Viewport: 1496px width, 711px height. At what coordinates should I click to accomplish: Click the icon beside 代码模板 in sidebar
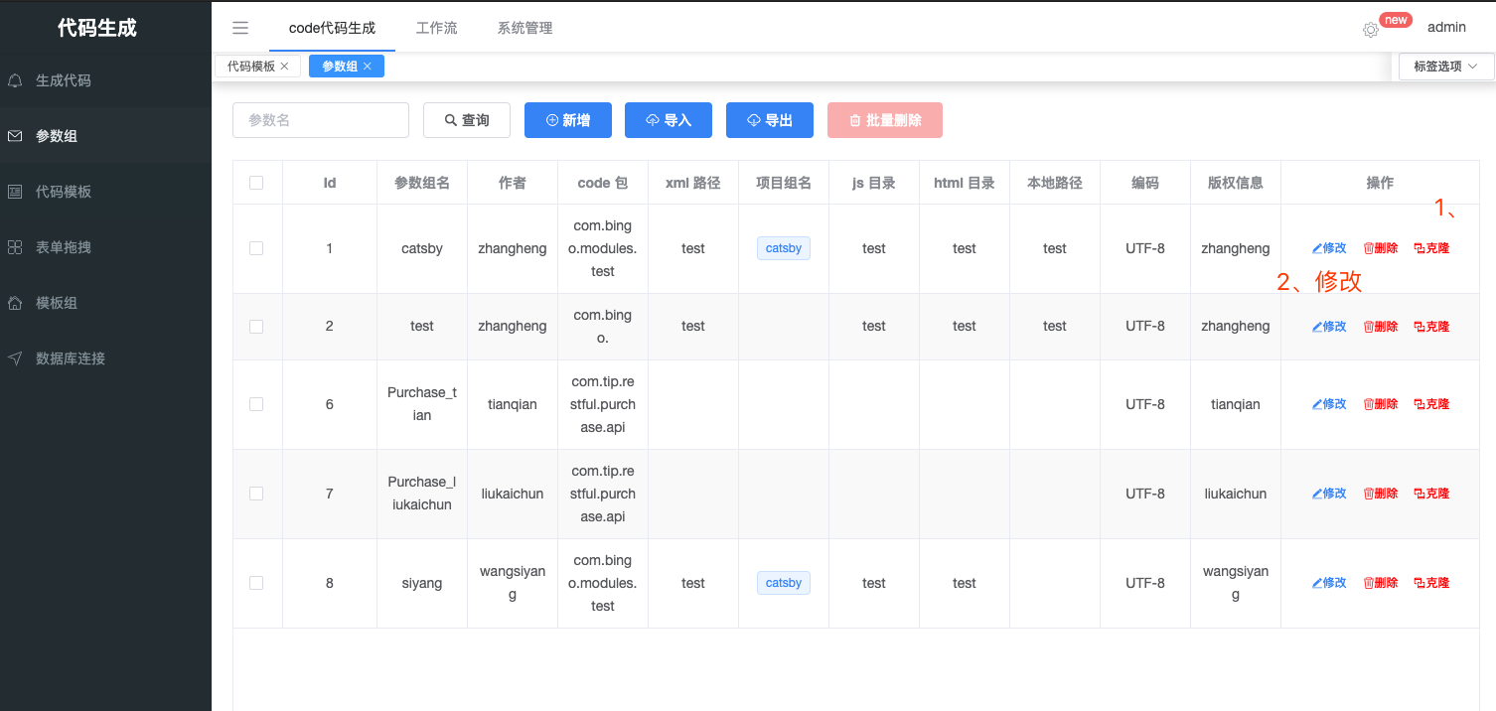[15, 192]
